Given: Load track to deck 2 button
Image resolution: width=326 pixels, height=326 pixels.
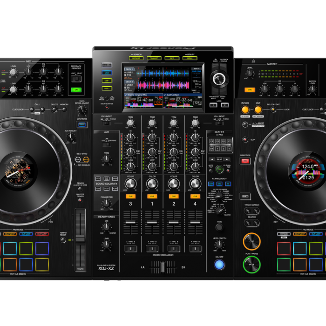Looking at the screenshot, I should (225, 105).
